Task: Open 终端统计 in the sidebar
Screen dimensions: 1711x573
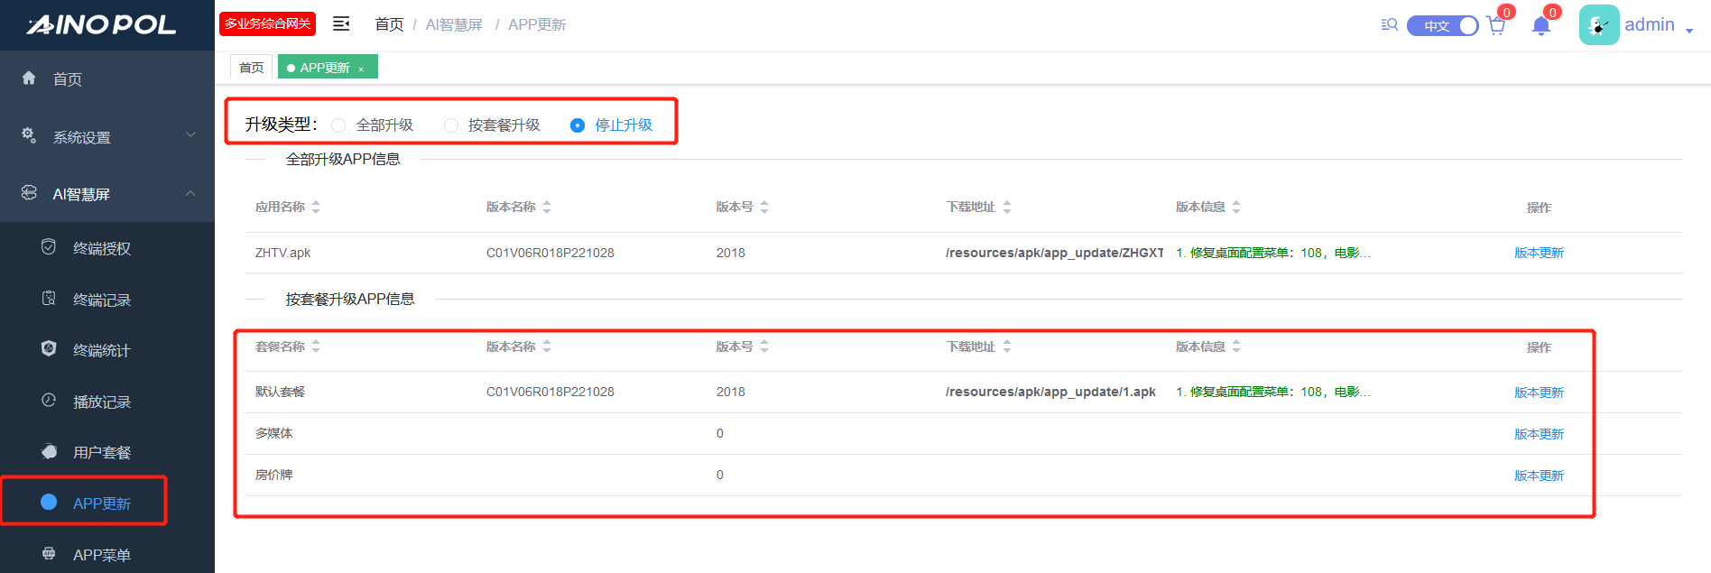Action: (x=101, y=350)
